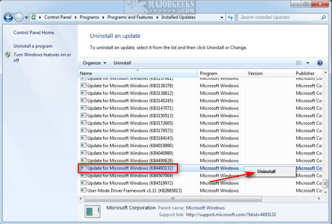This screenshot has height=224, width=332.
Task: Refresh the Installed Updates list
Action: 230,17
